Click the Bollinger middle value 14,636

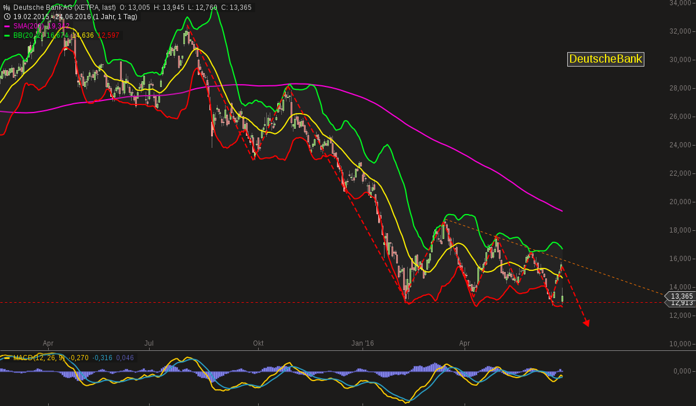click(84, 35)
